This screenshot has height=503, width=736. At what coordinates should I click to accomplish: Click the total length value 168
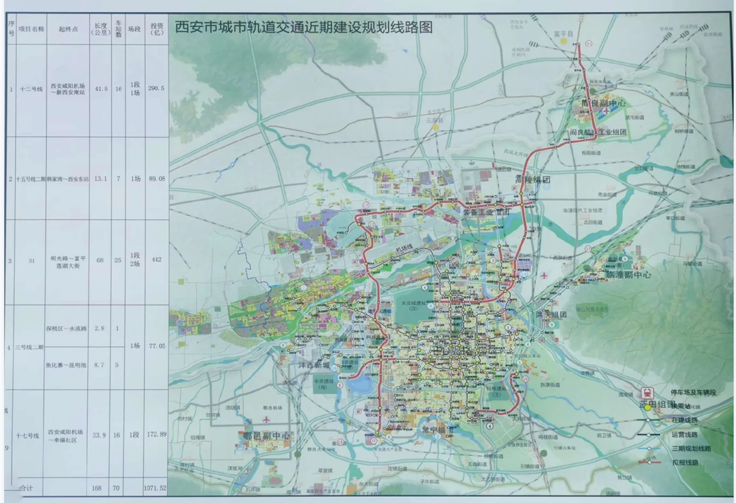[x=97, y=489]
